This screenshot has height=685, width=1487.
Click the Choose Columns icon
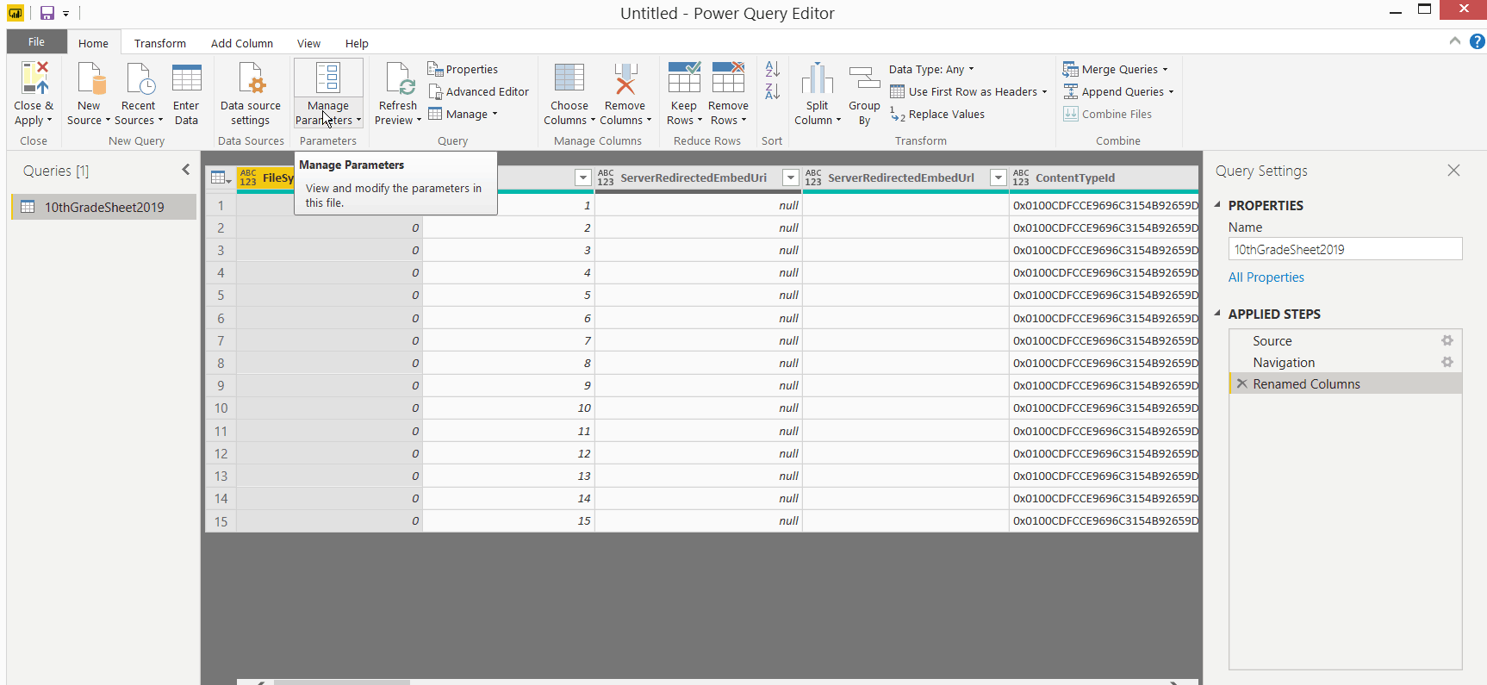pos(569,78)
